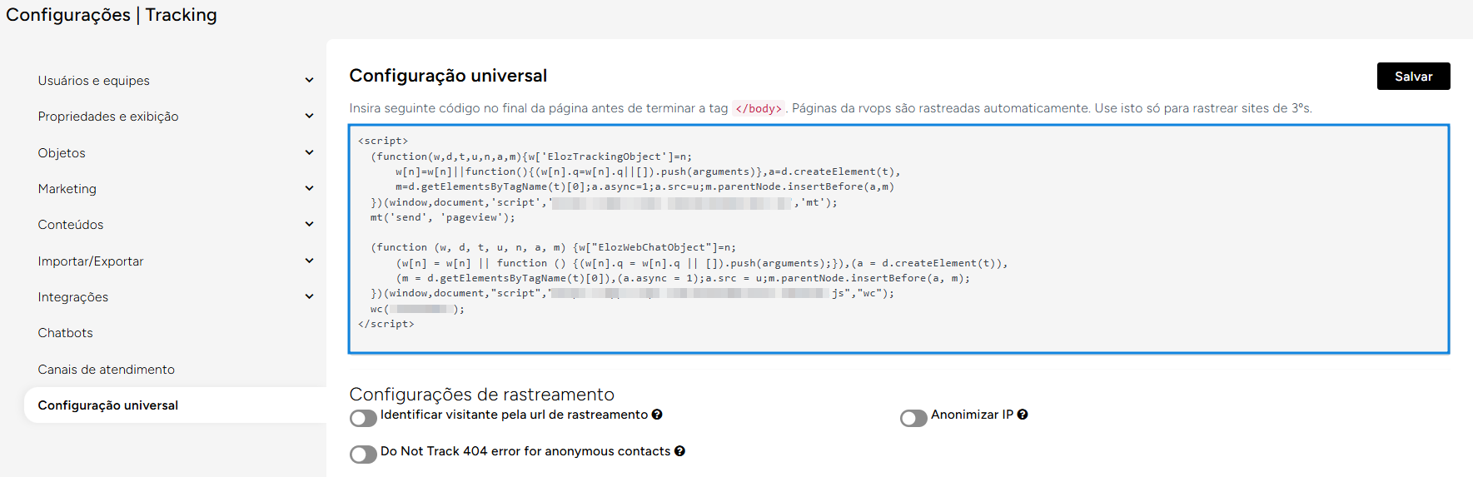The image size is (1473, 477).
Task: Expand Importar/Exportar chevron arrow
Action: (x=309, y=261)
